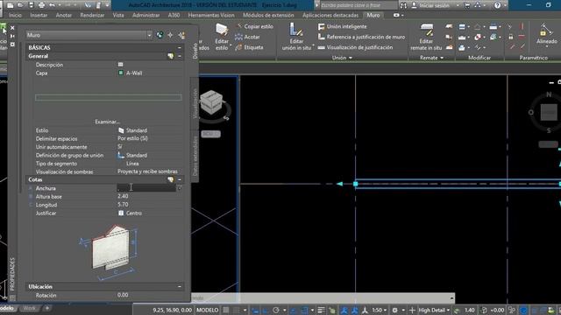Toggle PICKADD icon beside Muro dropdown
The width and height of the screenshot is (561, 315).
160,35
